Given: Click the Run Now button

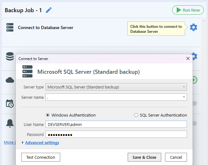Looking at the screenshot, I should 188,10.
